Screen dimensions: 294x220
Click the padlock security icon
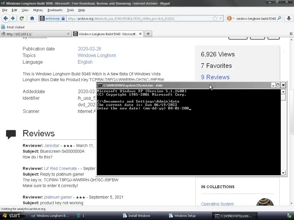pos(63,18)
